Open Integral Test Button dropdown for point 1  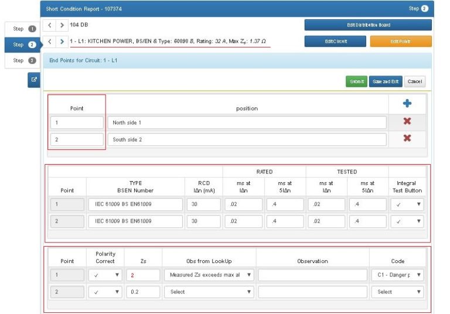(407, 204)
